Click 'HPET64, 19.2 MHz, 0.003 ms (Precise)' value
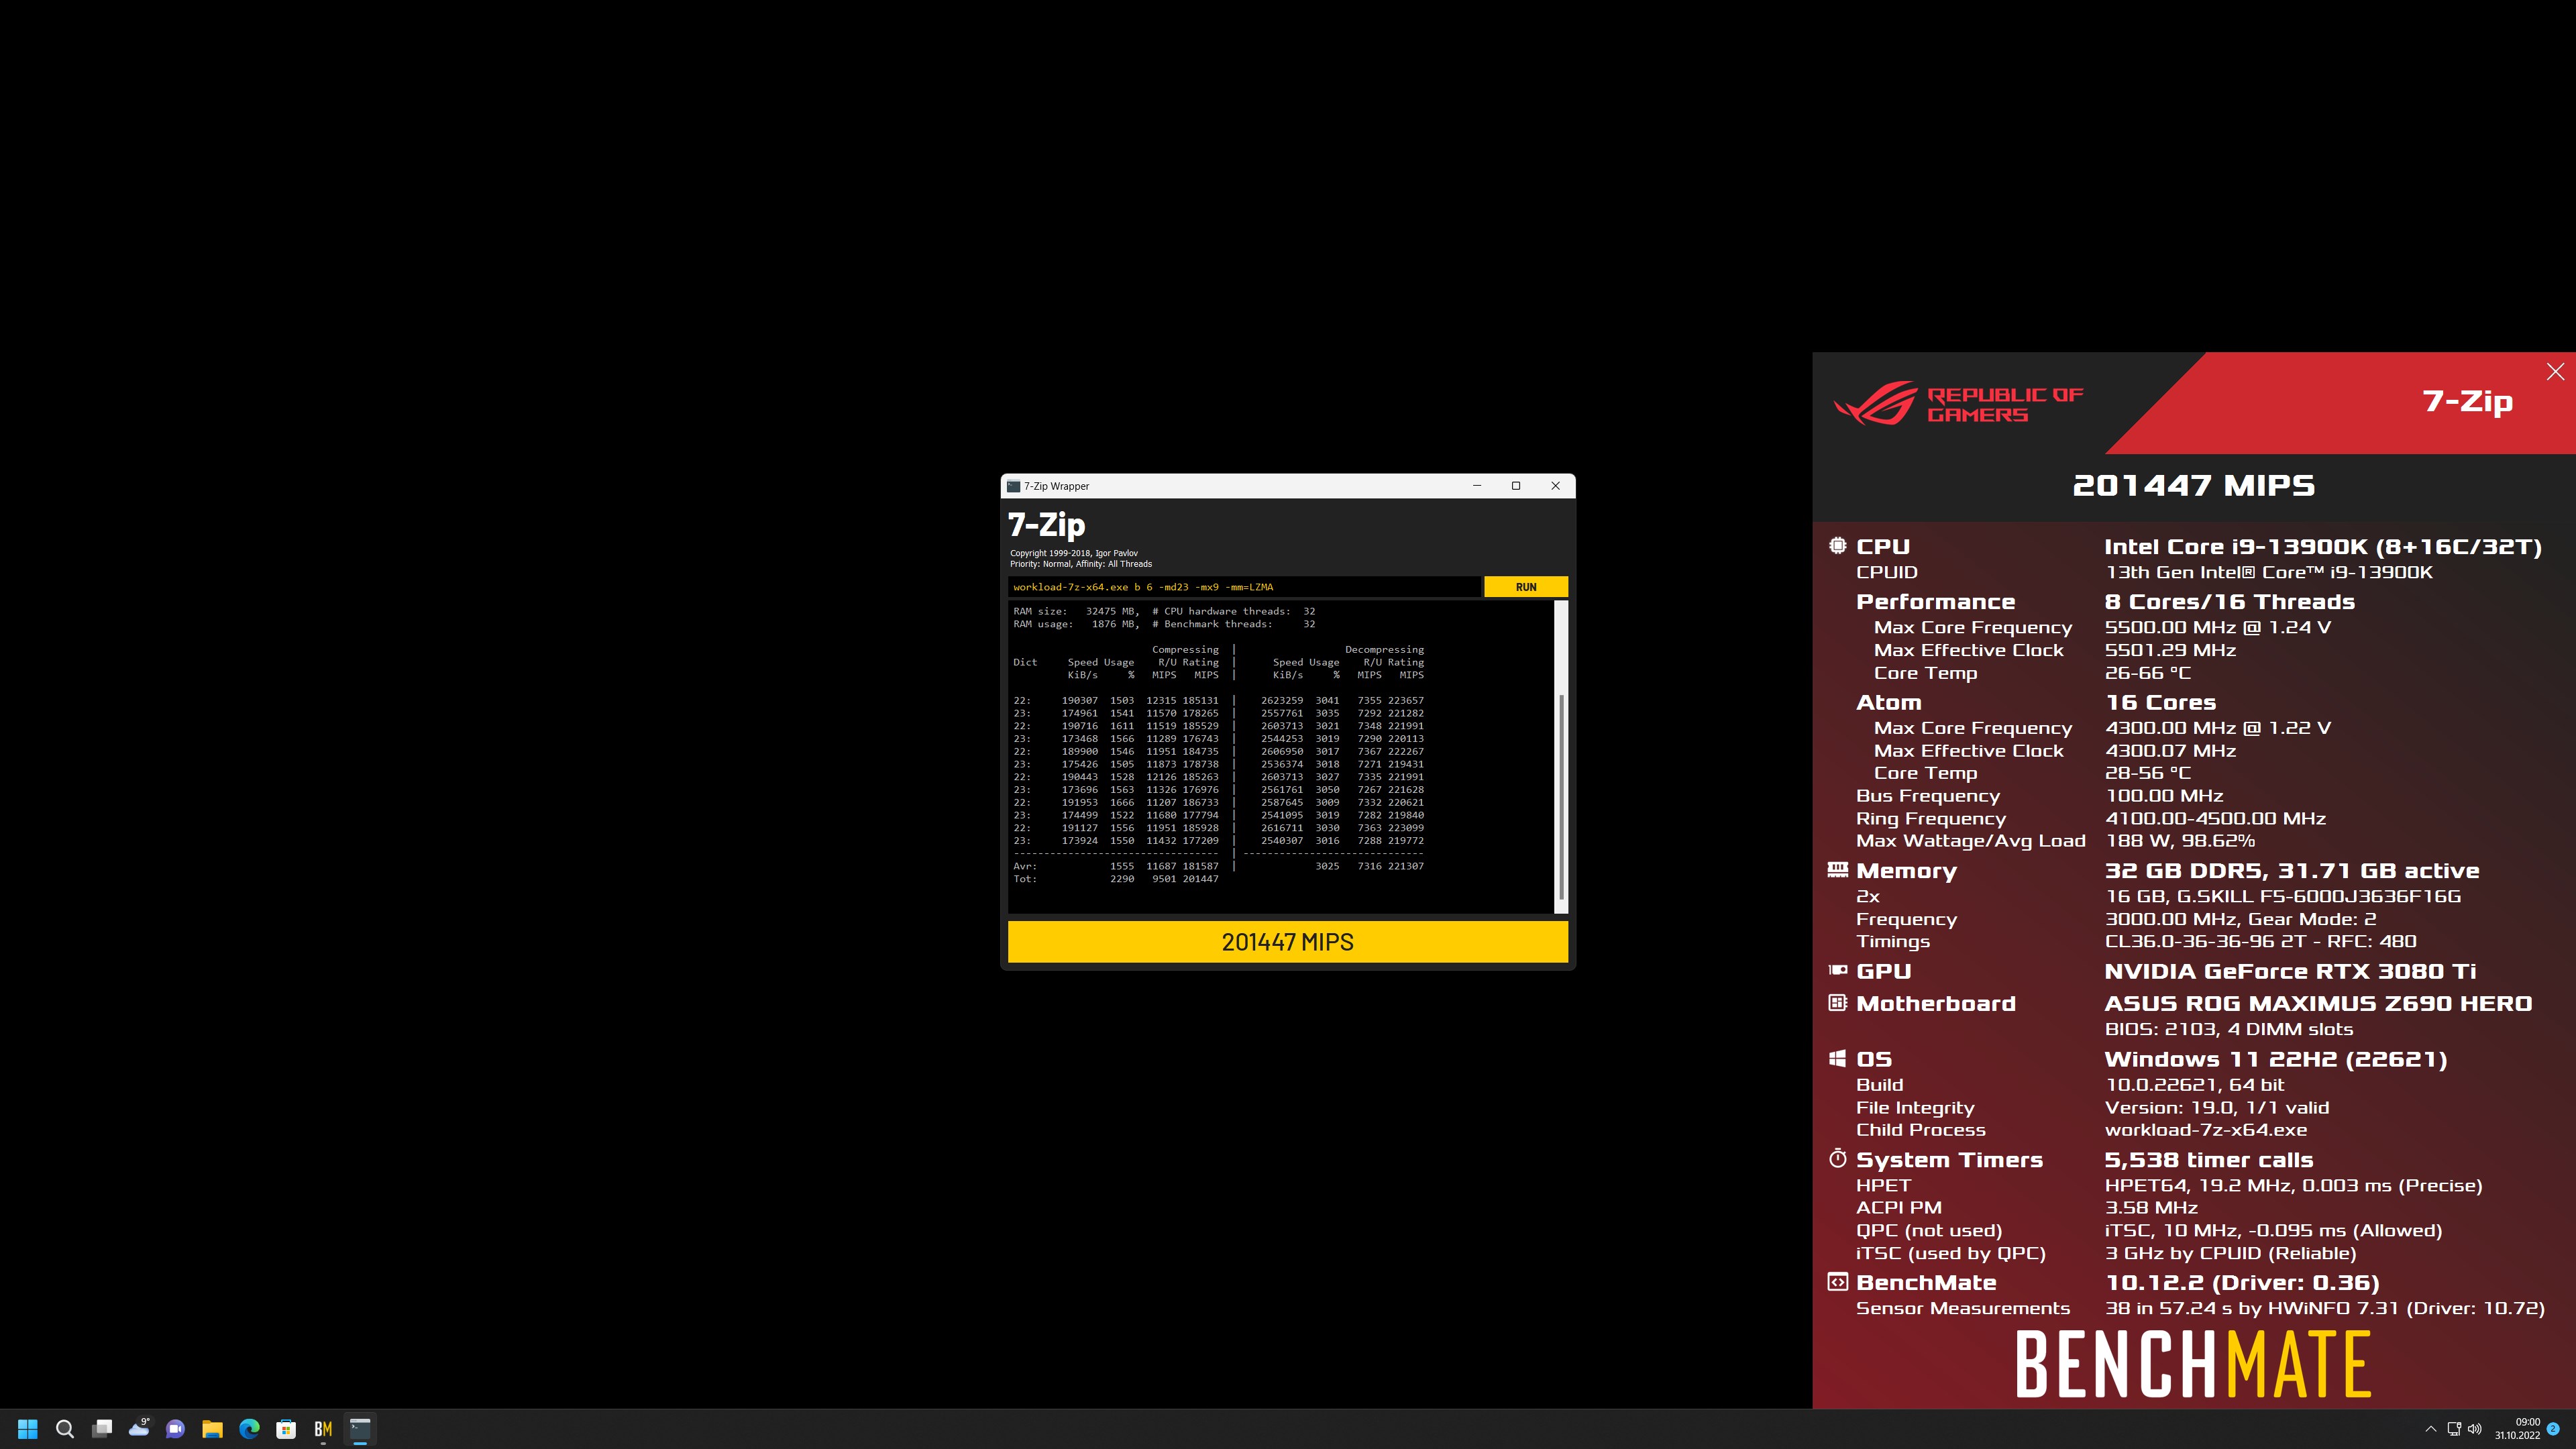Viewport: 2576px width, 1449px height. [x=2293, y=1186]
